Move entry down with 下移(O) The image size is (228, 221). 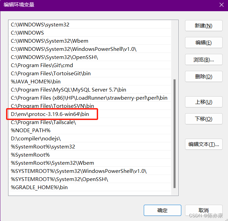point(204,119)
